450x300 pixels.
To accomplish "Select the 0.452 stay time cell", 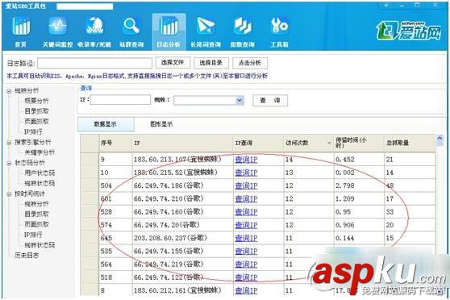I will (x=359, y=160).
